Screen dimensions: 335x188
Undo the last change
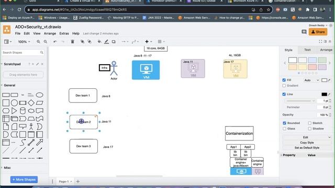55,42
